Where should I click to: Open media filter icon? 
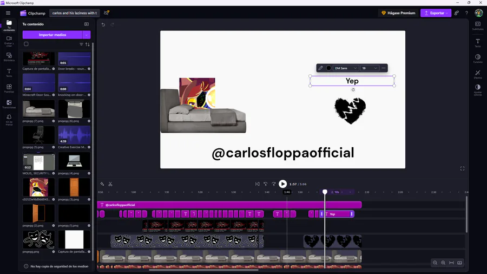pos(81,44)
